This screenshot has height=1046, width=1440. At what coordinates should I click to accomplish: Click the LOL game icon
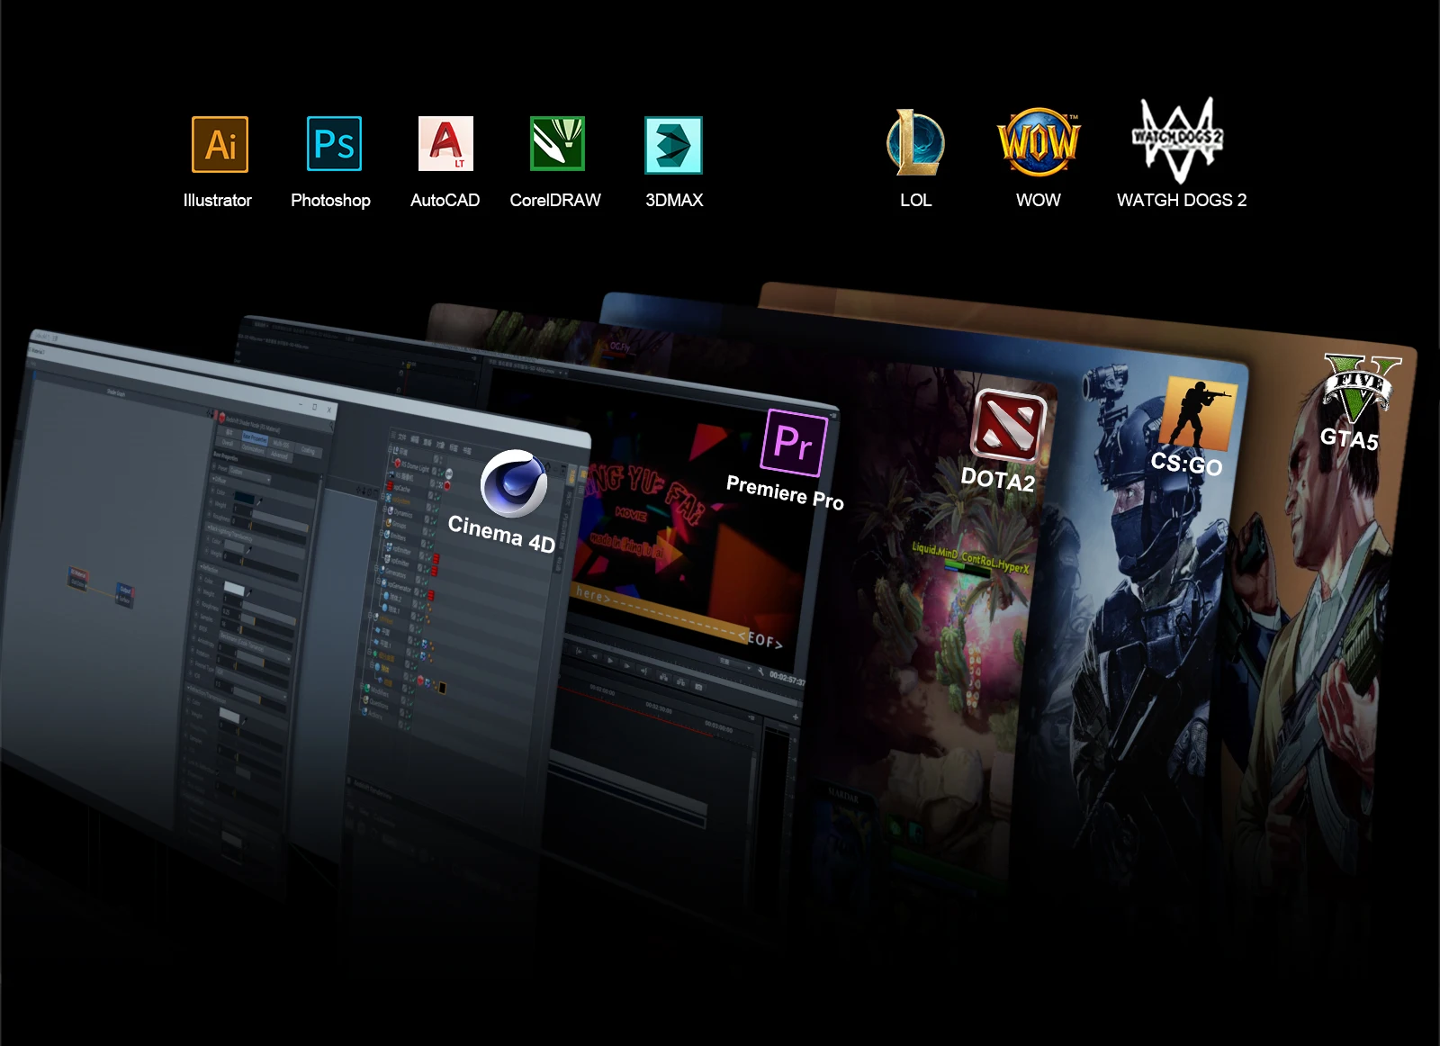coord(915,142)
